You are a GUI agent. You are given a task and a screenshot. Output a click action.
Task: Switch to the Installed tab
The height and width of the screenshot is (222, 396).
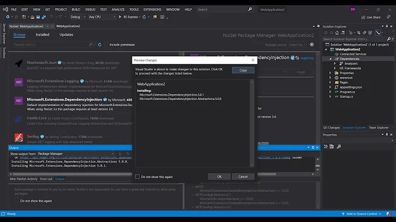(x=42, y=35)
